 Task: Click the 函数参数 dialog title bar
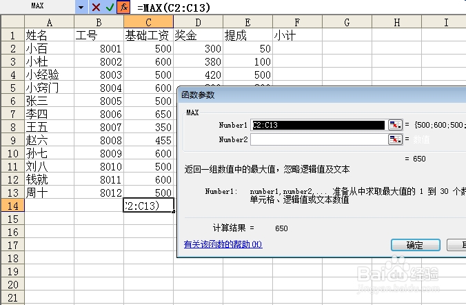click(x=321, y=95)
